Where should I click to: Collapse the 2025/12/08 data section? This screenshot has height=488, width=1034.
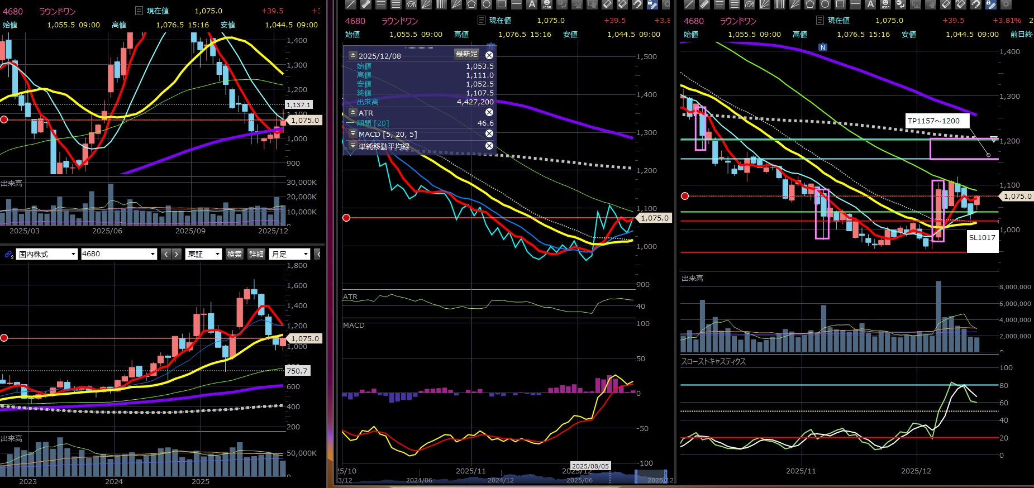pos(352,55)
